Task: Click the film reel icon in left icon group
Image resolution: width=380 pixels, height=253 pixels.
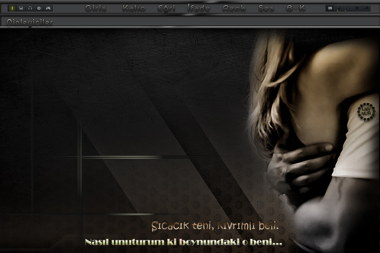Action: (x=39, y=8)
